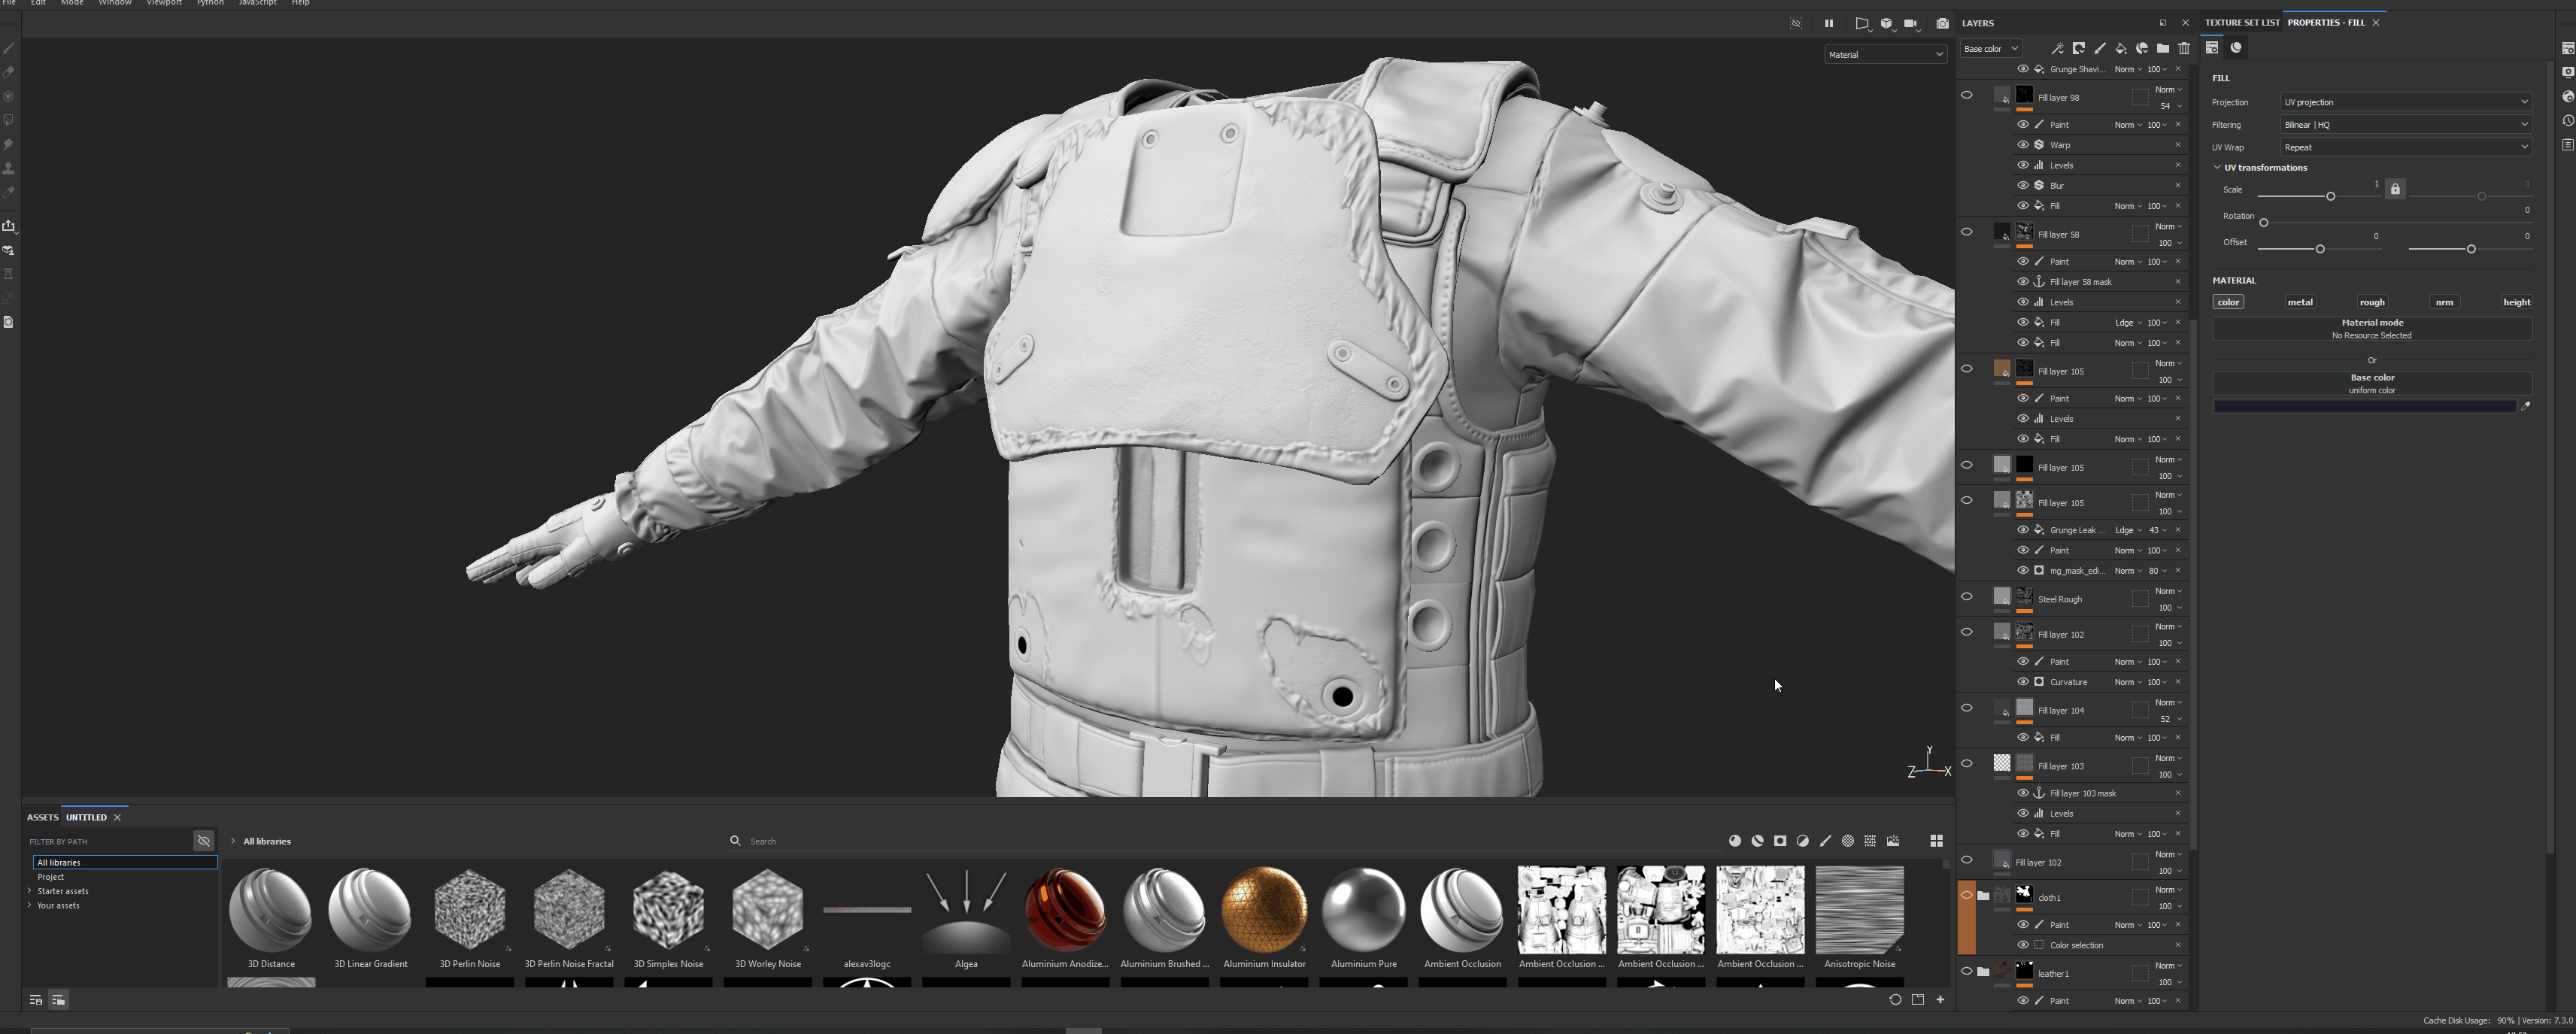This screenshot has height=1034, width=2576.
Task: Click the Base color uniform color swatch
Action: coord(2364,406)
